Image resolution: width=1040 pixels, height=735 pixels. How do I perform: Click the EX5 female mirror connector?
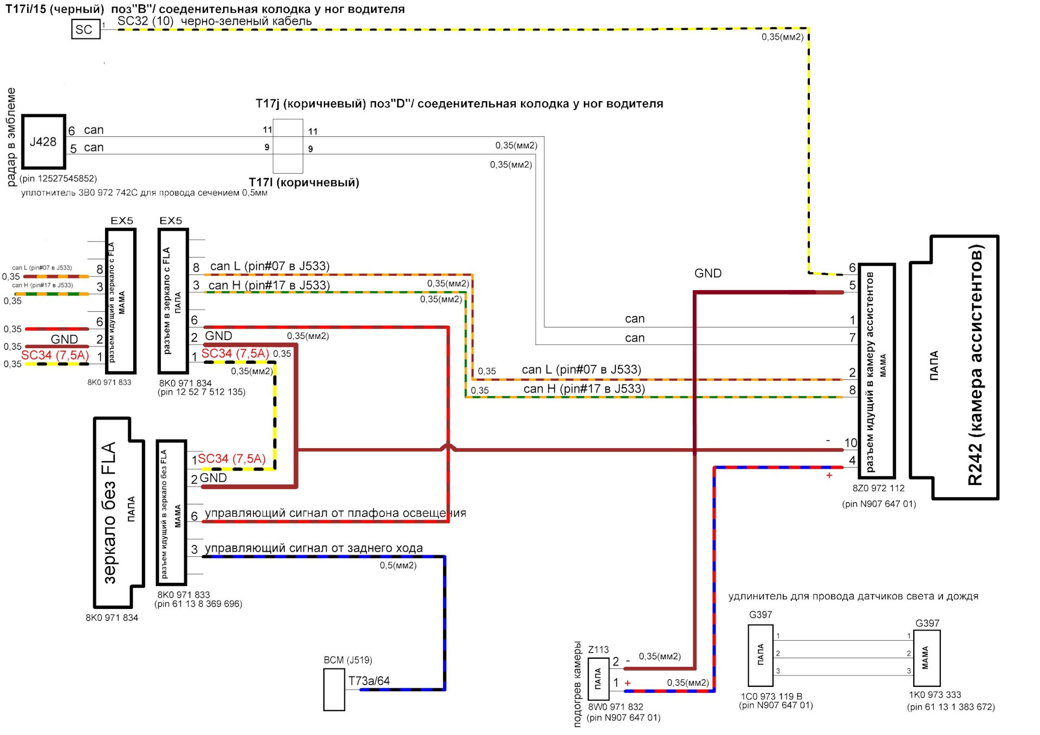120,301
